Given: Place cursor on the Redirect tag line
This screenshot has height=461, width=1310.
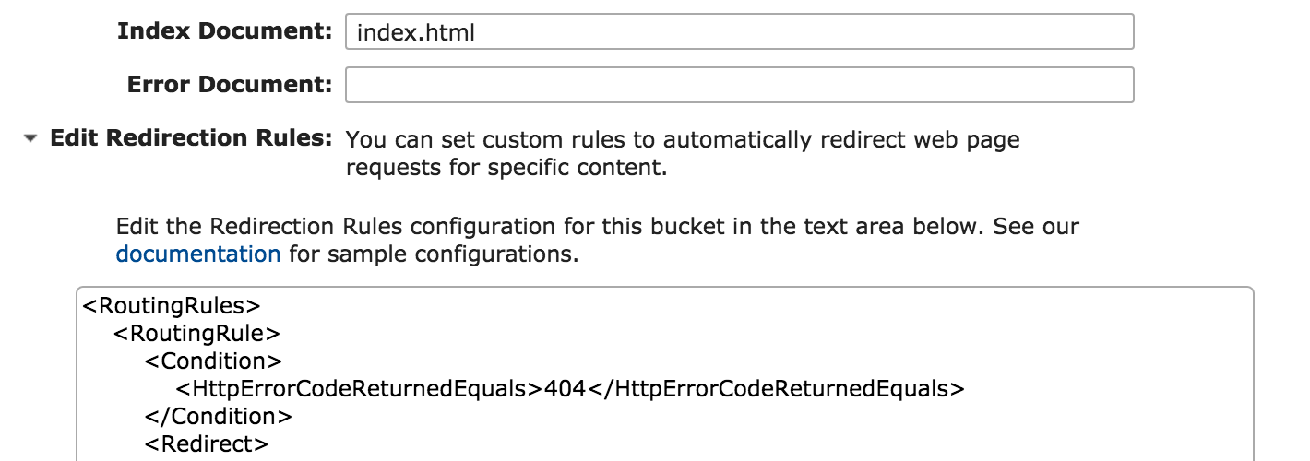Looking at the screenshot, I should click(x=208, y=443).
